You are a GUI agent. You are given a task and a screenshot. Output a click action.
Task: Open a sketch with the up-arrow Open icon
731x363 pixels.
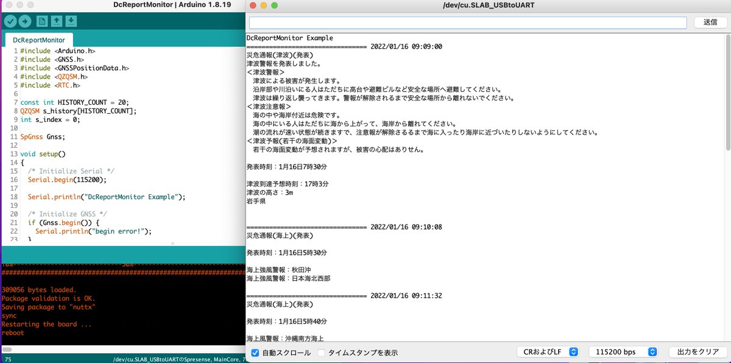[57, 21]
